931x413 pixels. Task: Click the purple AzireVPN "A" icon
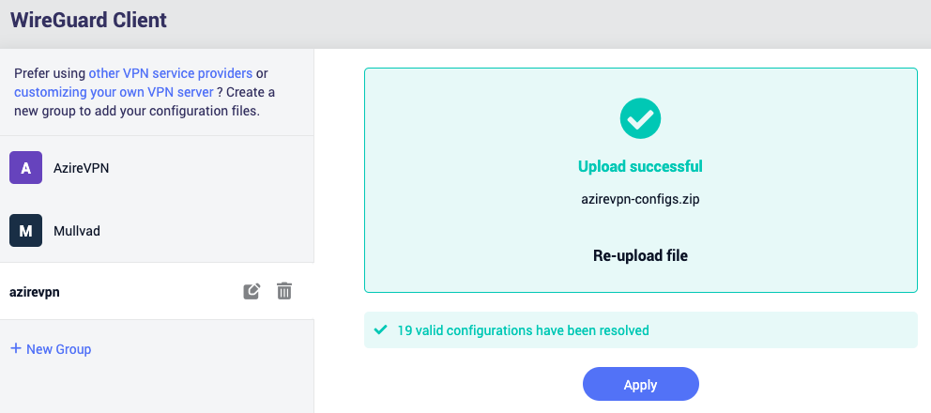tap(25, 168)
